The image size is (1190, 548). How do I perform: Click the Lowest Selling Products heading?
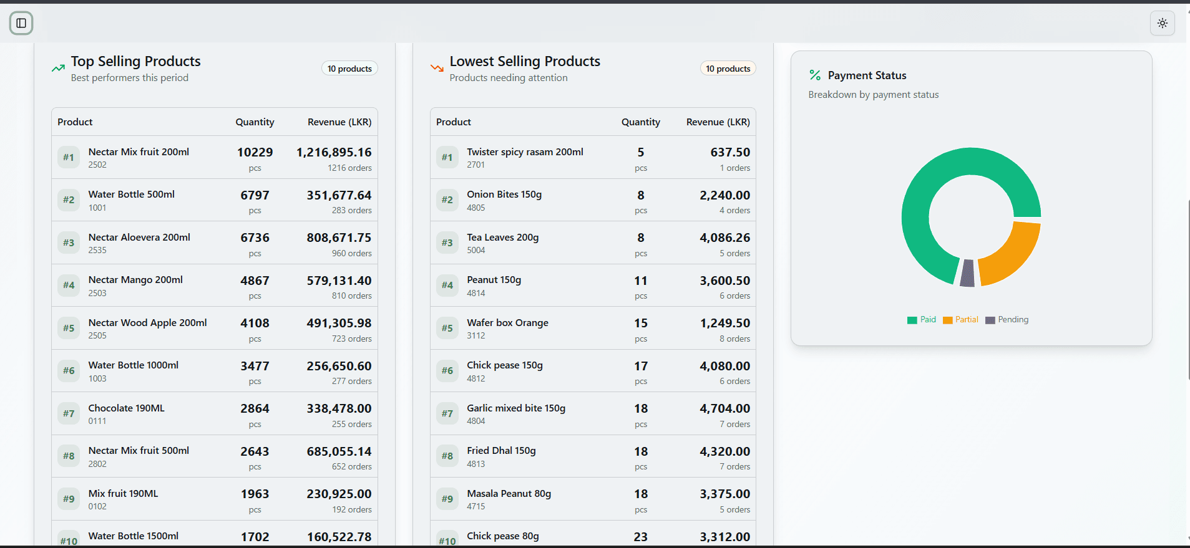[525, 61]
